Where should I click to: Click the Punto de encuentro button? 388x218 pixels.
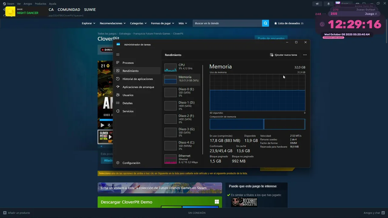[271, 38]
